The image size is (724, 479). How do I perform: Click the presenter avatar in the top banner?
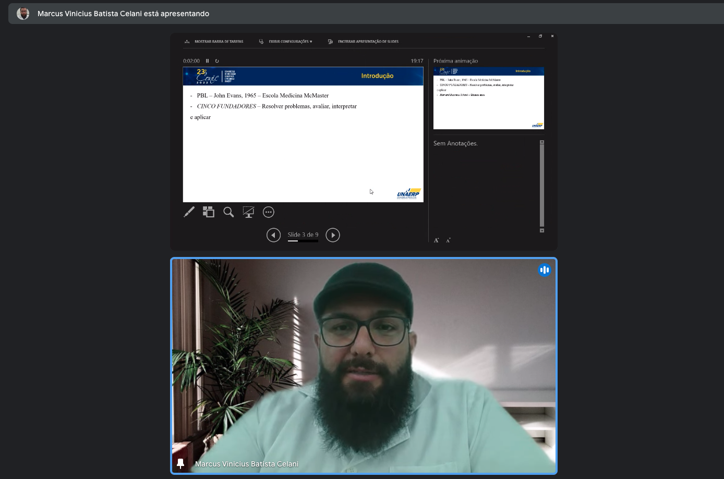pos(23,14)
